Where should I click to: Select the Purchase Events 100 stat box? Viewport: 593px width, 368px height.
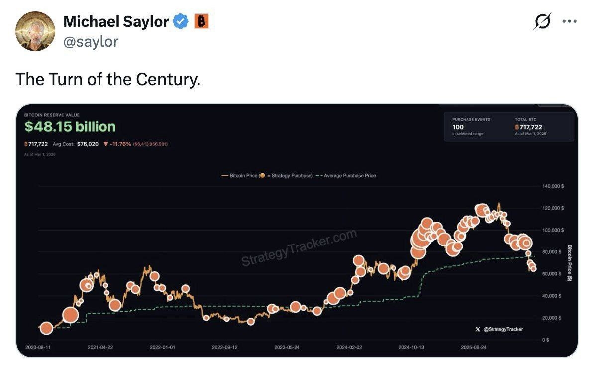[x=471, y=127]
